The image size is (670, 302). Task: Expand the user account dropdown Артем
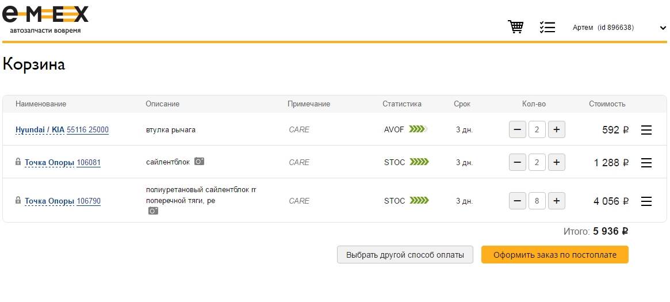click(662, 28)
